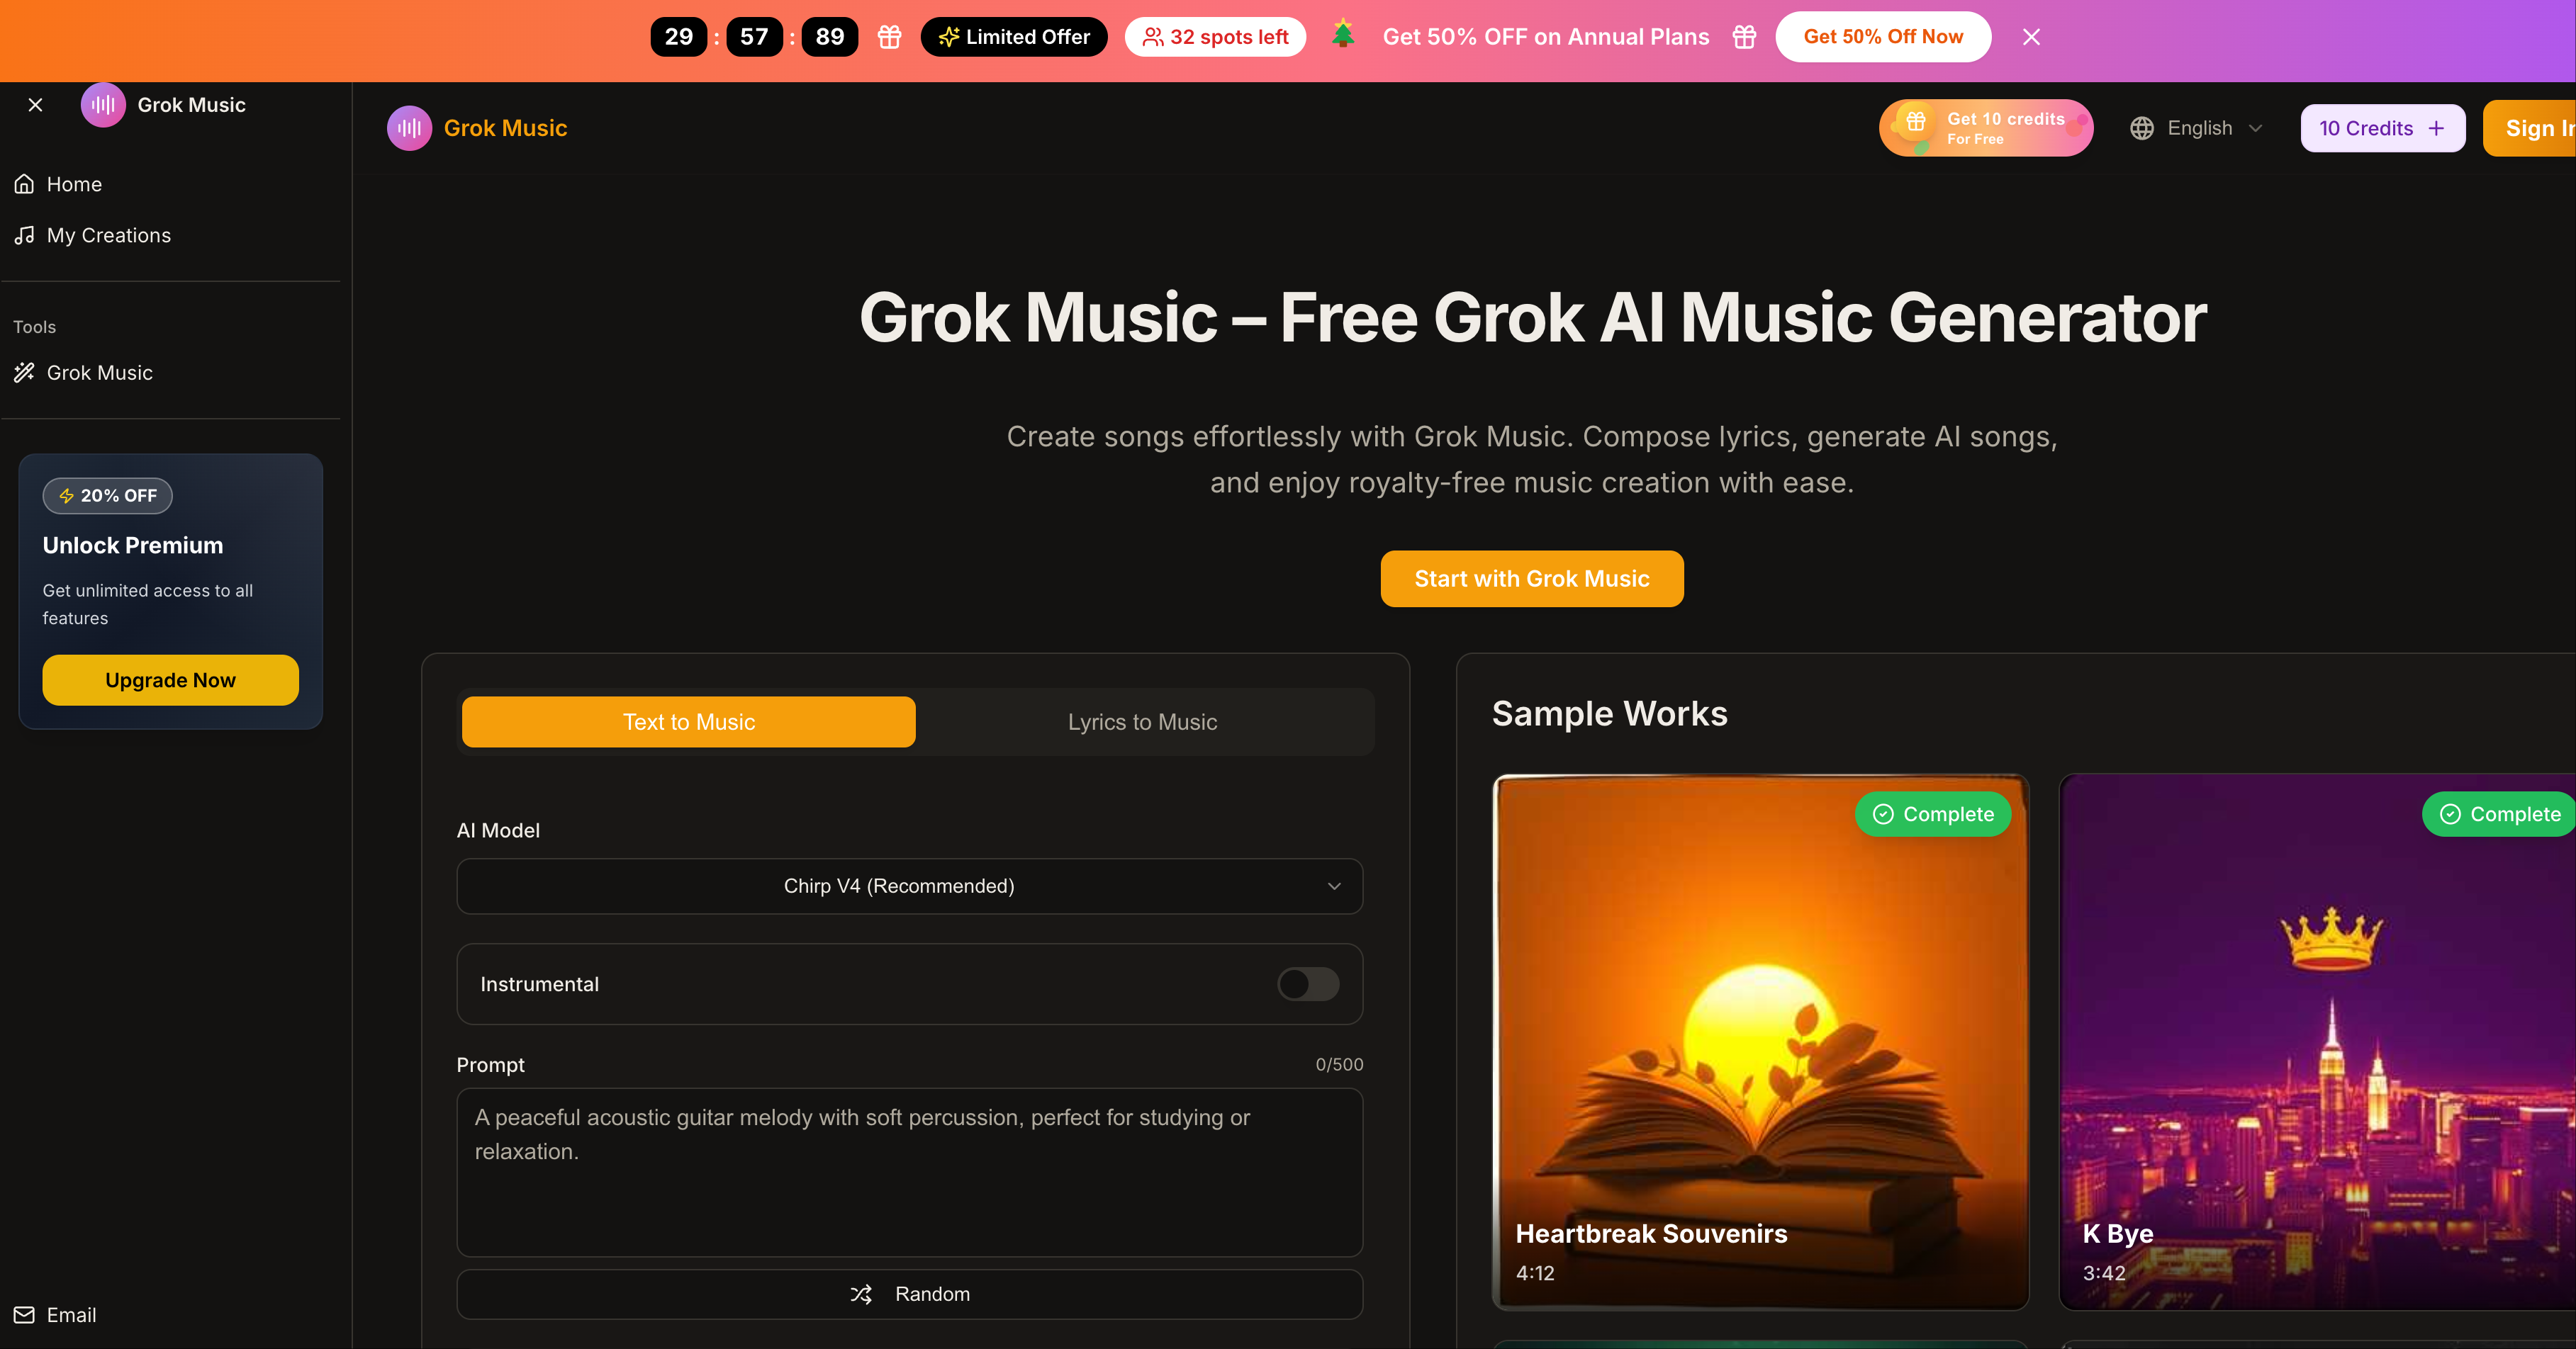Close the sidebar with the X icon

tap(35, 105)
